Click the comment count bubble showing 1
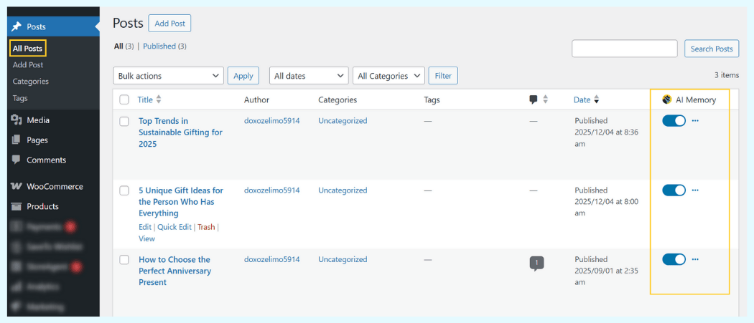The width and height of the screenshot is (754, 323). [x=536, y=263]
